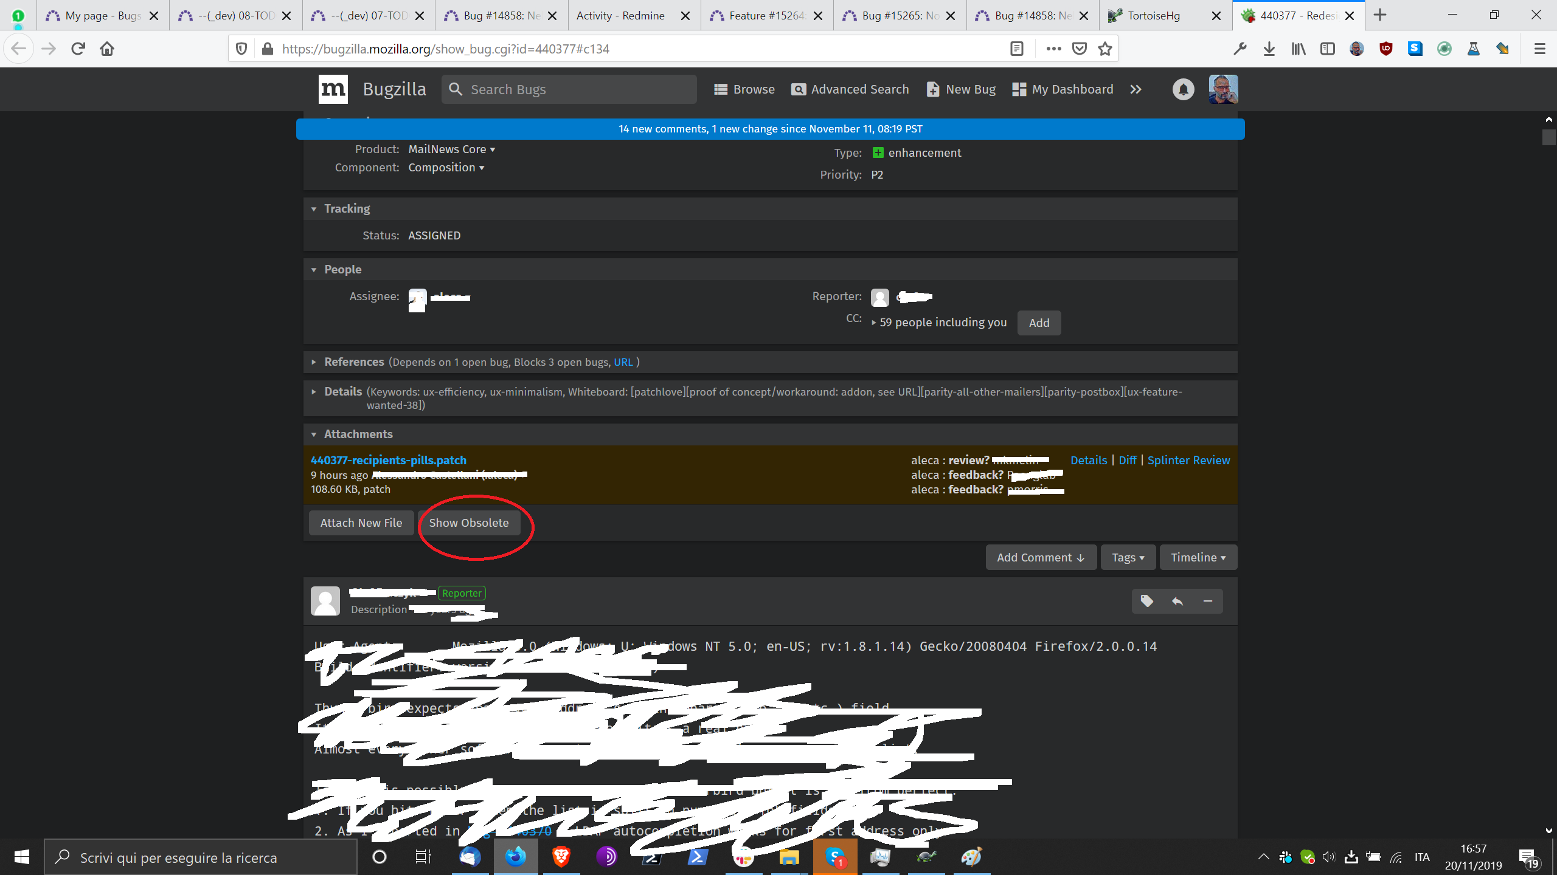1557x875 pixels.
Task: Click the Search Bugs field
Action: click(569, 89)
